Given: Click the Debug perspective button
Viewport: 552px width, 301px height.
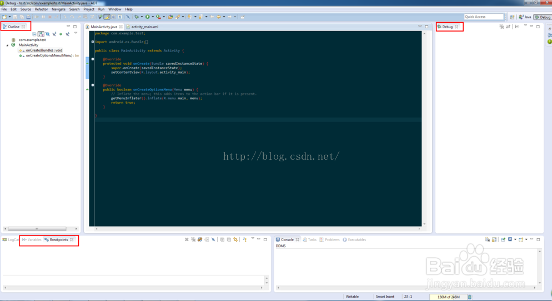Looking at the screenshot, I should point(543,17).
